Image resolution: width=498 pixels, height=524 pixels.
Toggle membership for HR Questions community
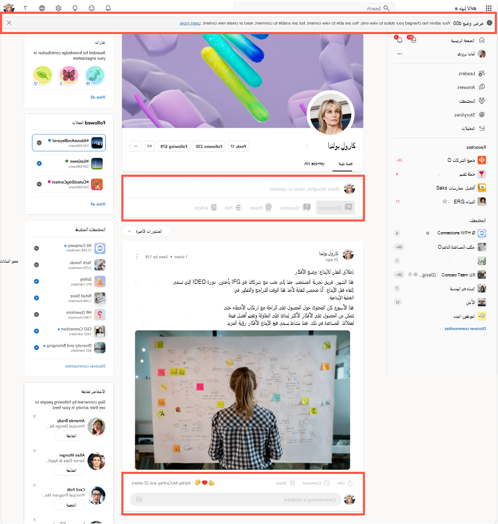point(37,315)
